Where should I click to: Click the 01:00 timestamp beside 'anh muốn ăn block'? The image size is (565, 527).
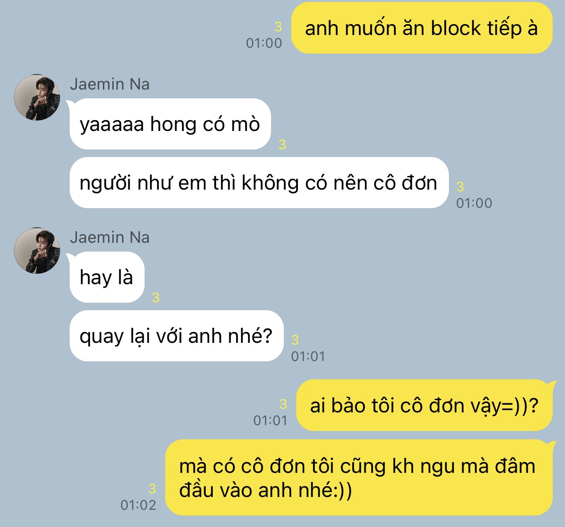[264, 43]
